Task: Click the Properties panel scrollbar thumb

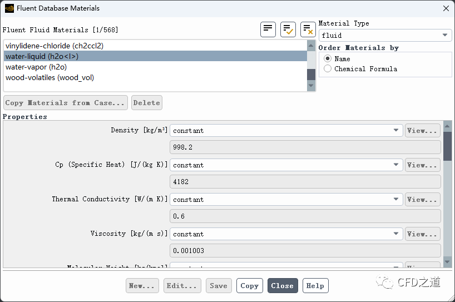Action: pos(447,146)
